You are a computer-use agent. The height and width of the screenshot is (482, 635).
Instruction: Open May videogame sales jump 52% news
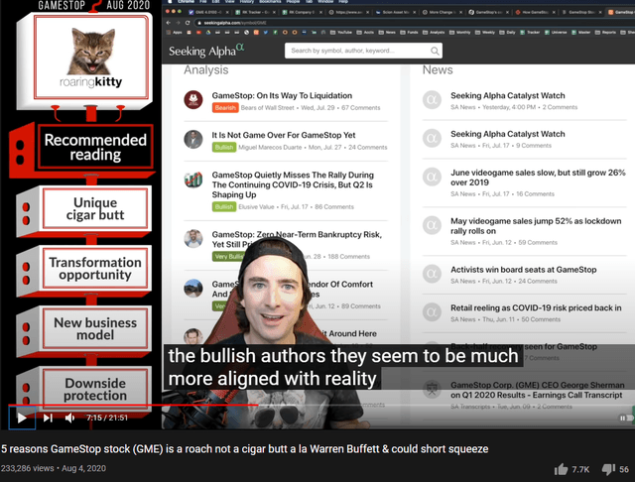[x=536, y=226]
